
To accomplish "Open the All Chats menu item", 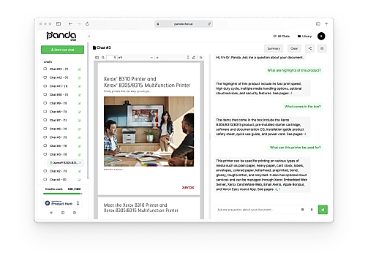I will click(x=282, y=36).
